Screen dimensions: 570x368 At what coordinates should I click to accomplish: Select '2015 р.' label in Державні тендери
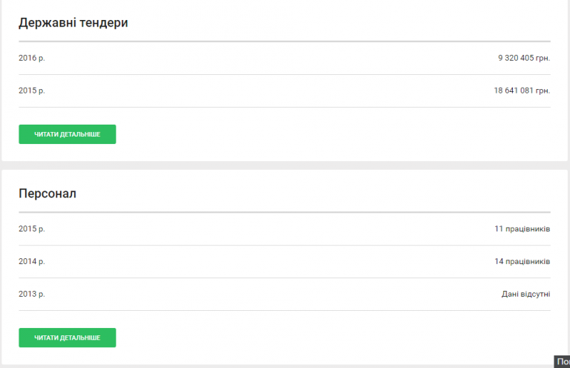32,91
